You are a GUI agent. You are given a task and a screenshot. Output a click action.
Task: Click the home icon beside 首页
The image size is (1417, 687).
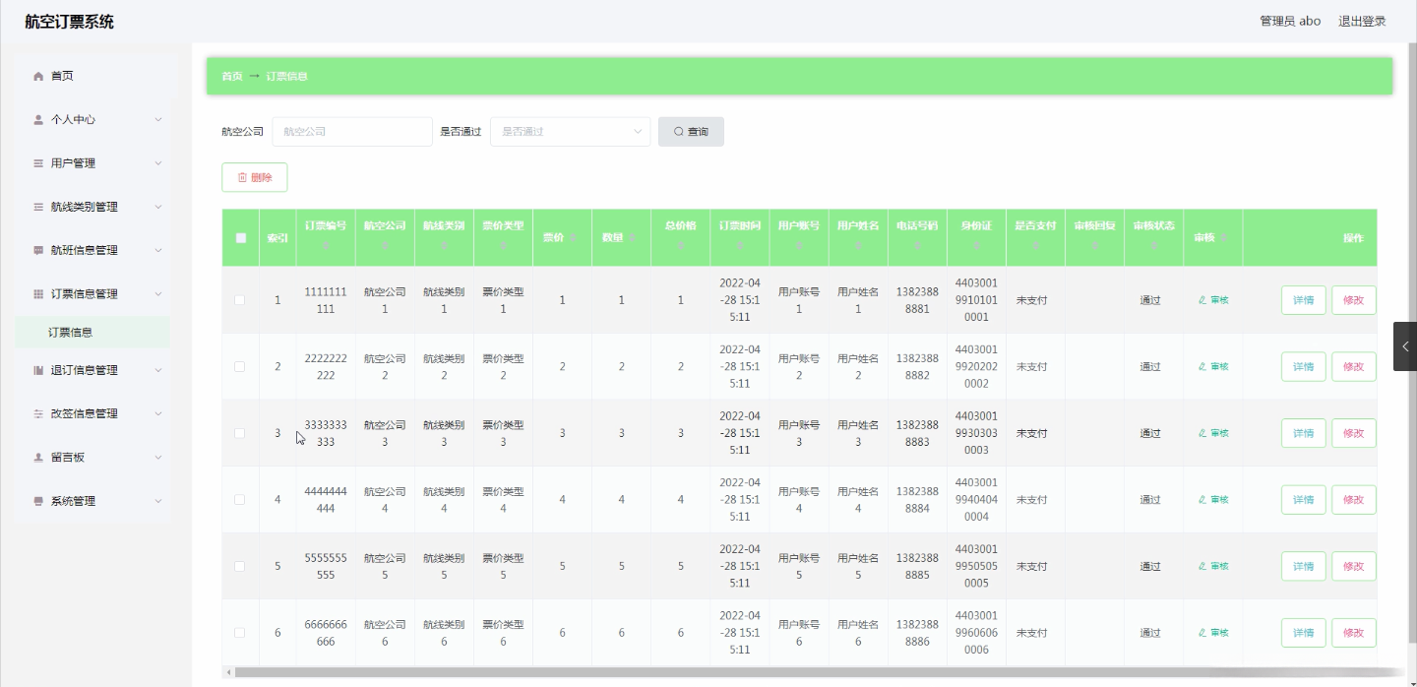coord(38,76)
